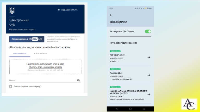The image size is (200, 112).
Task: Click 'ДП "ДІЯ" (ІСЕІ)' history title
Action: pos(117,55)
